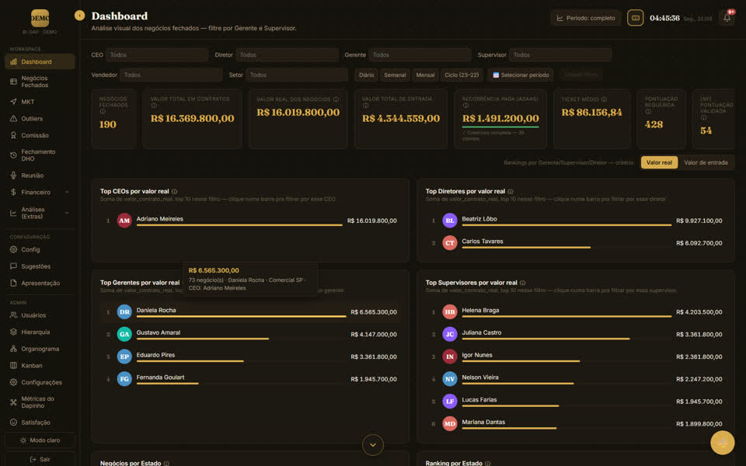Open Negócios Fechados in the sidebar
The height and width of the screenshot is (466, 746).
click(x=40, y=82)
